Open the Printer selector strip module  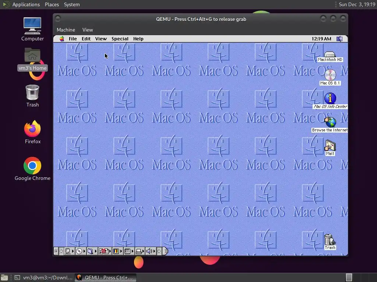click(140, 251)
